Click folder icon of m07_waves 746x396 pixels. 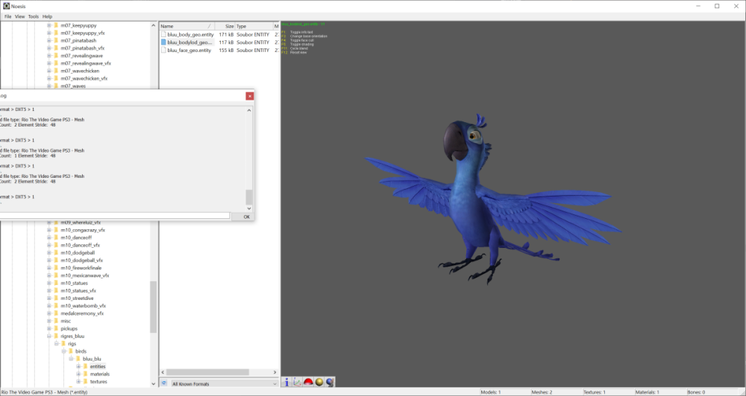pos(56,86)
